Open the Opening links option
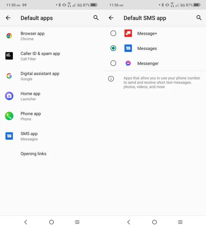This screenshot has height=229, width=206. click(x=33, y=154)
